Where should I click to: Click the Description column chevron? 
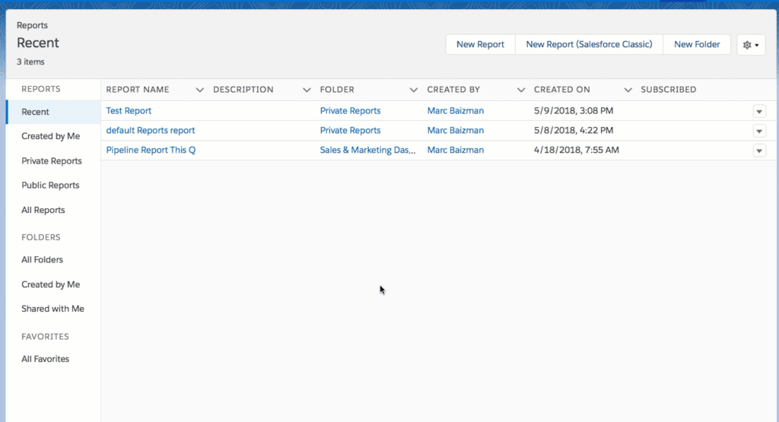pyautogui.click(x=307, y=90)
